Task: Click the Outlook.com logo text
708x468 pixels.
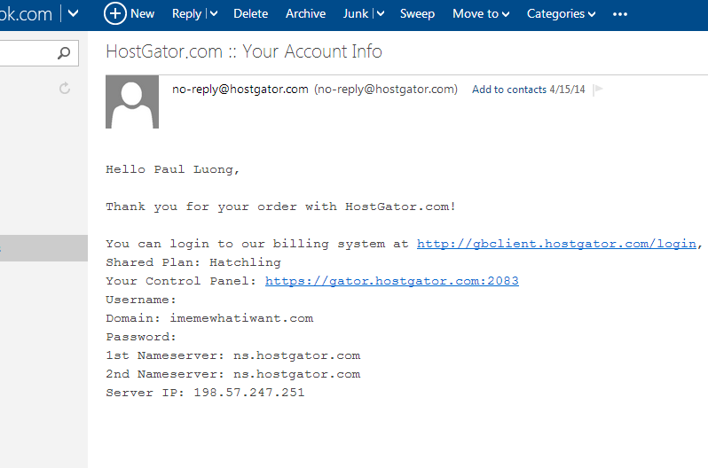Action: [x=26, y=14]
